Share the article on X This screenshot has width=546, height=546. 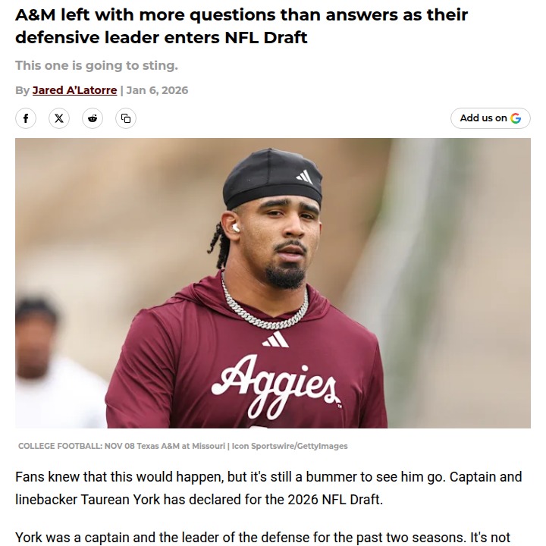coord(59,118)
